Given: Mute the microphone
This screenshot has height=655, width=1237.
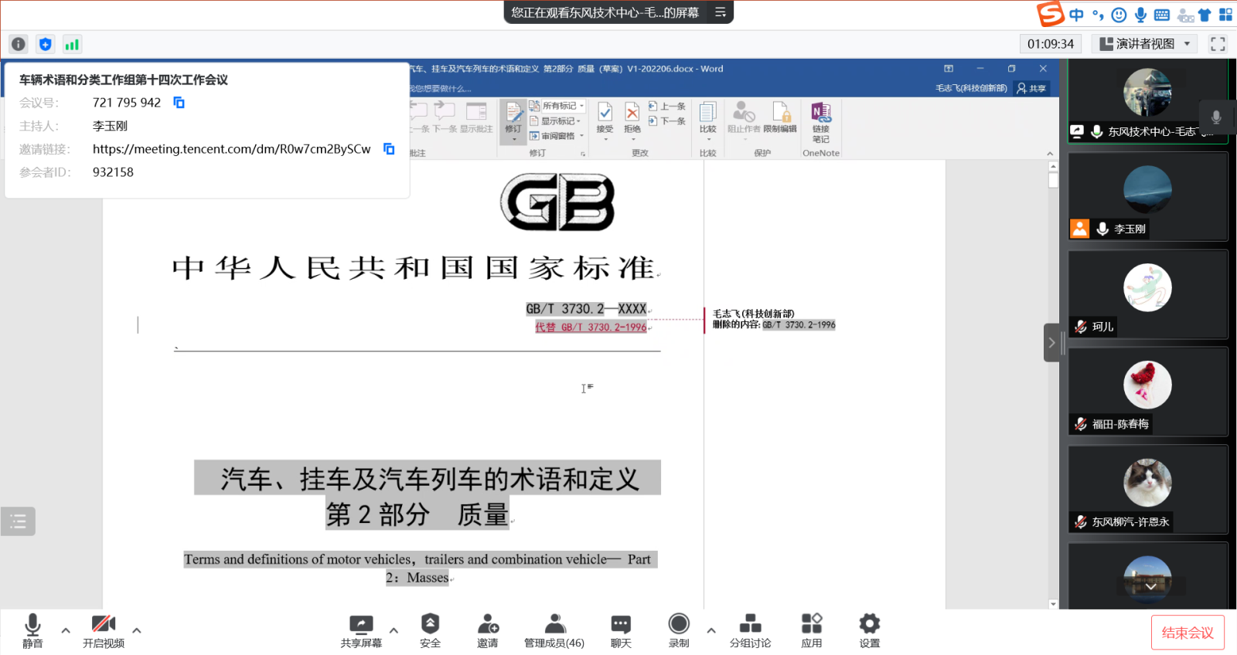Looking at the screenshot, I should pyautogui.click(x=32, y=624).
